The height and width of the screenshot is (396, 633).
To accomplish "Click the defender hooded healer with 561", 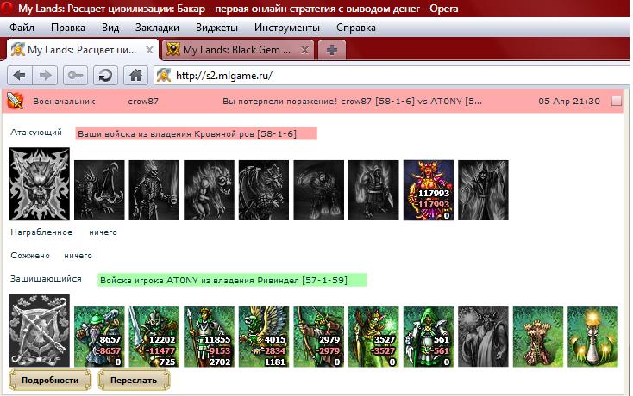I will click(429, 337).
